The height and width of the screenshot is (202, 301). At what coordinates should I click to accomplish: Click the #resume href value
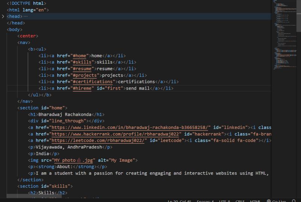click(x=82, y=69)
